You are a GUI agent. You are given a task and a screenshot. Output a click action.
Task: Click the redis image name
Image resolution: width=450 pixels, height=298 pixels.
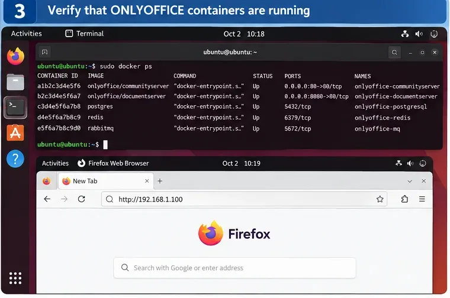[x=95, y=117]
